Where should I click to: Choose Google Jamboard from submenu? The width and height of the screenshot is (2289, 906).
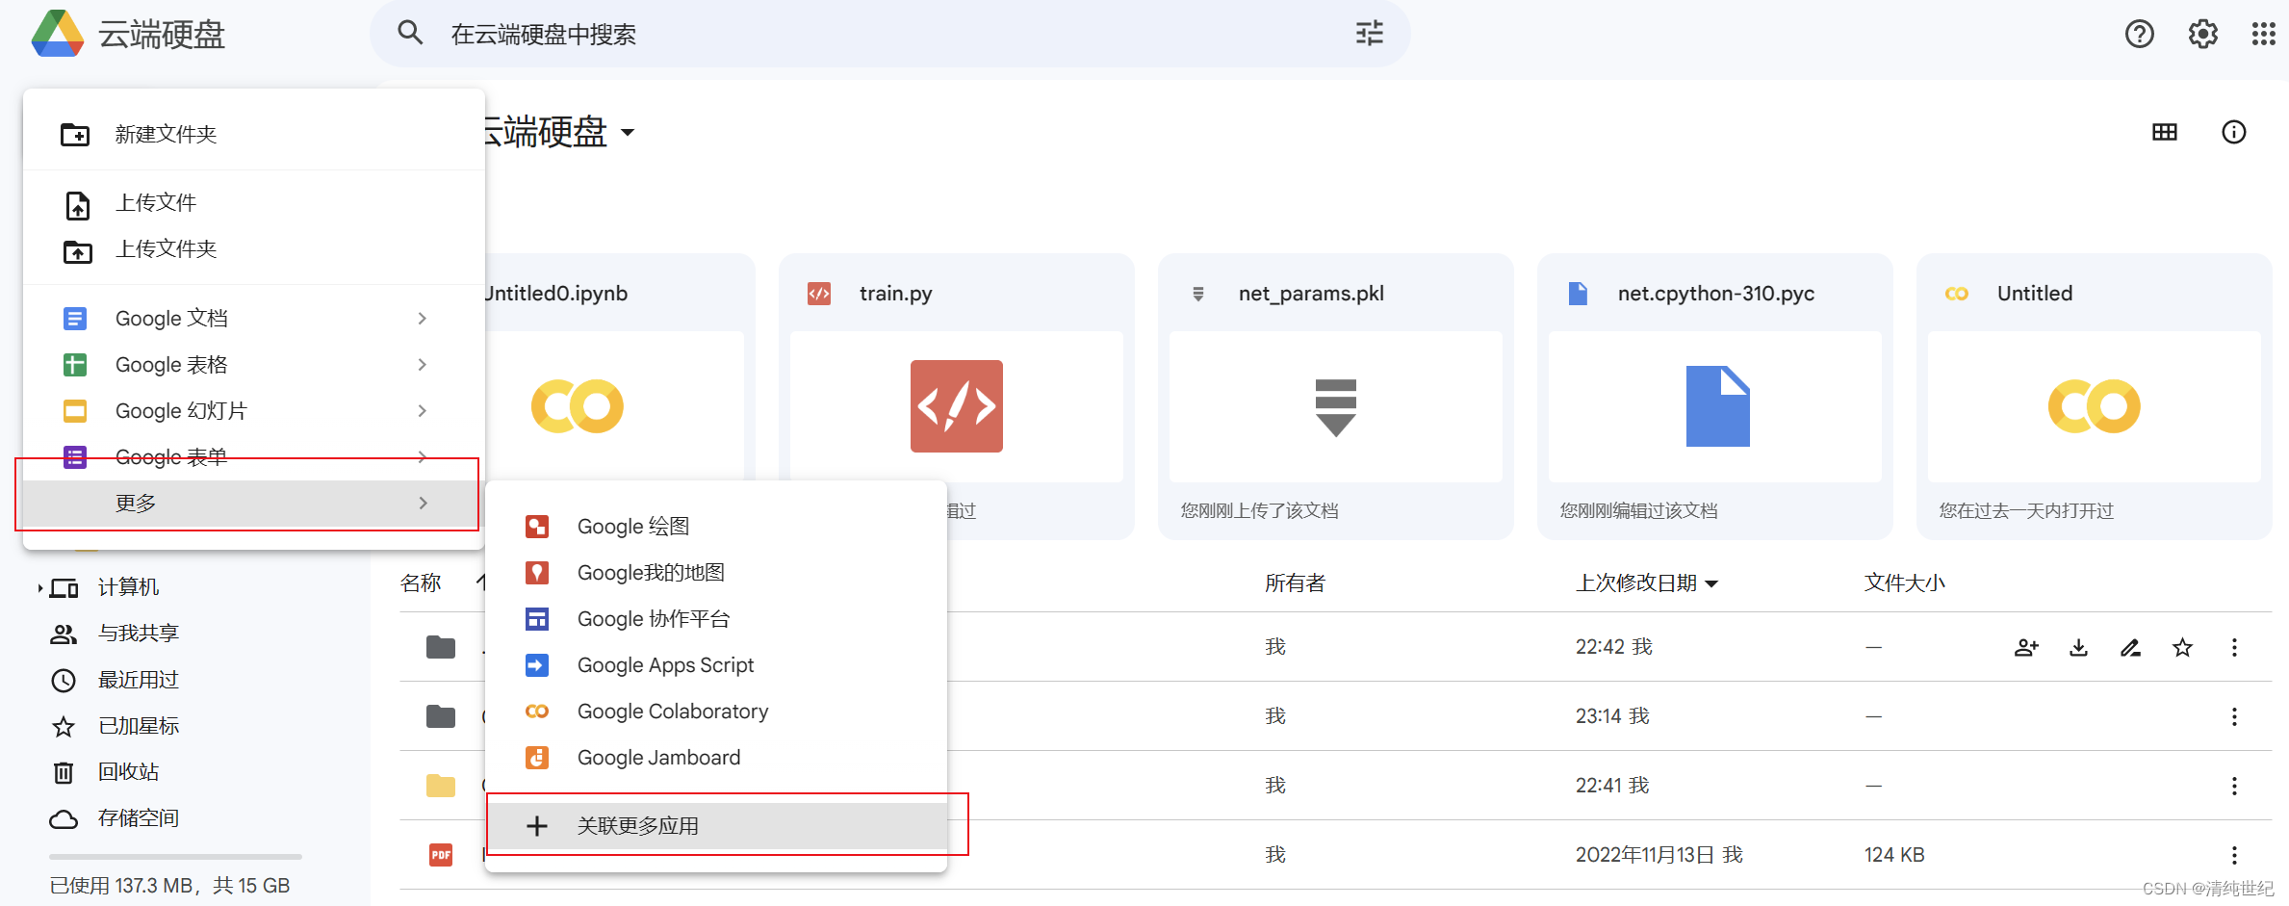click(716, 758)
